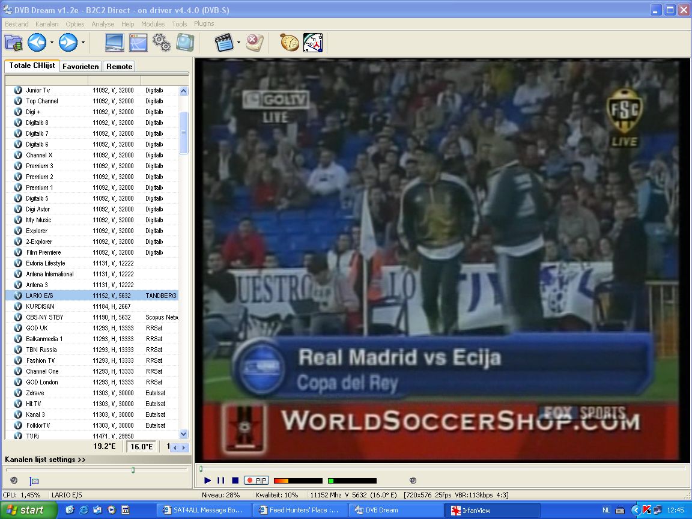Pause the video playback
Screen dimensions: 692x519
click(221, 481)
